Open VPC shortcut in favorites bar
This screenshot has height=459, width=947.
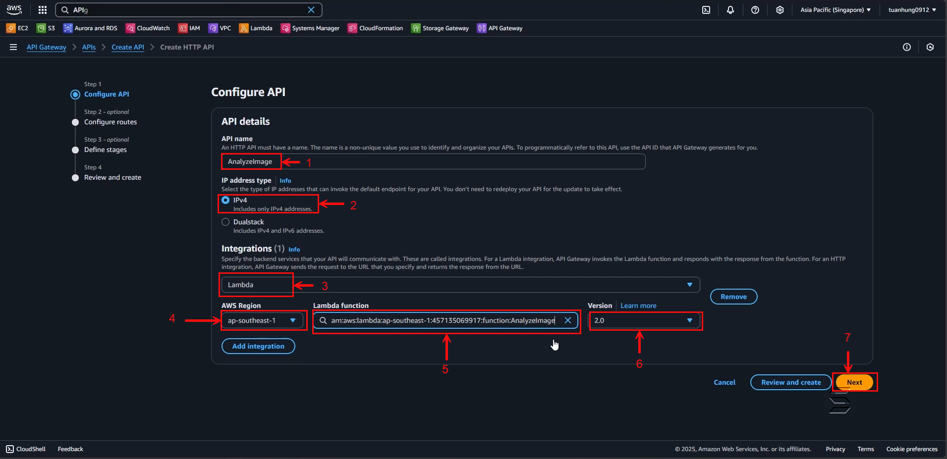coord(220,28)
